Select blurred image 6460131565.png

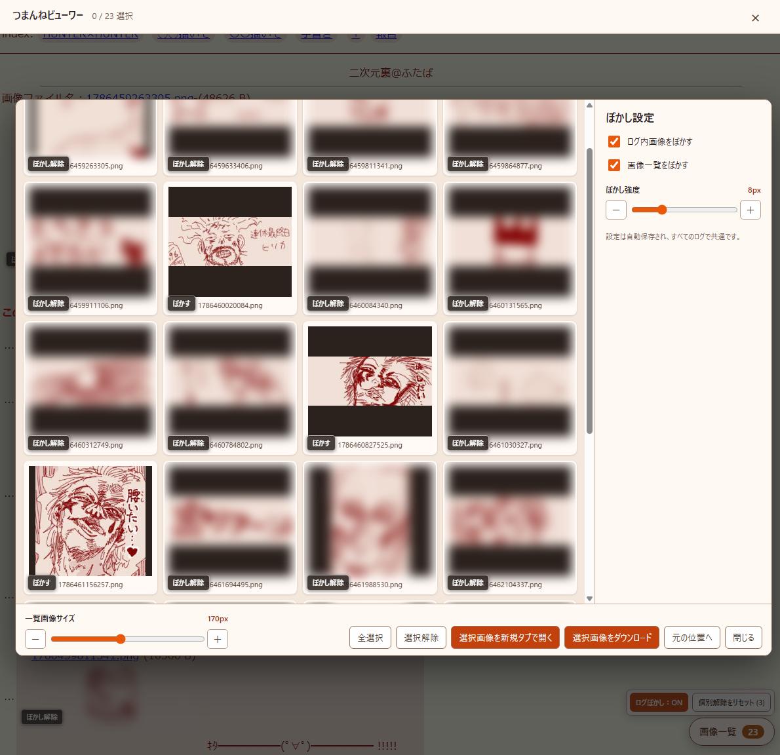coord(509,242)
